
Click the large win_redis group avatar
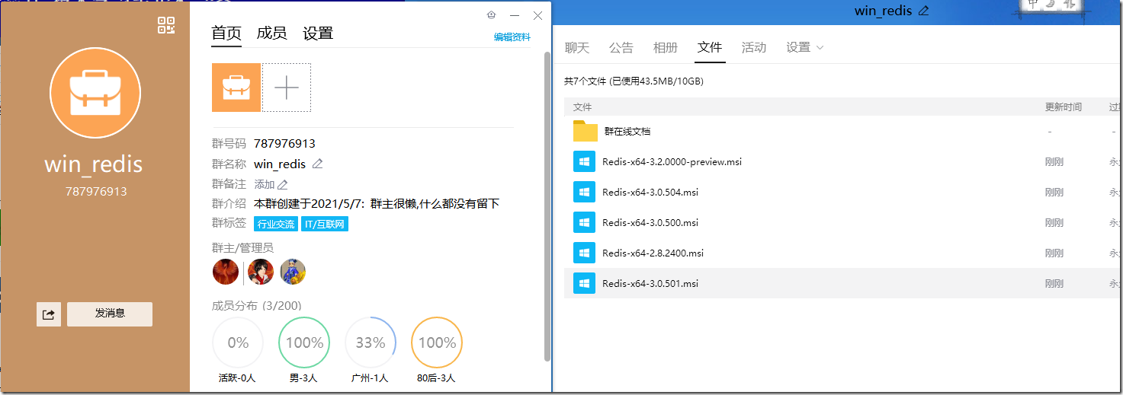[95, 93]
